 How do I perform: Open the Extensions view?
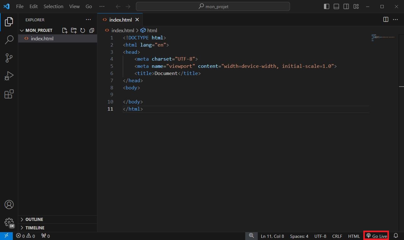[9, 94]
